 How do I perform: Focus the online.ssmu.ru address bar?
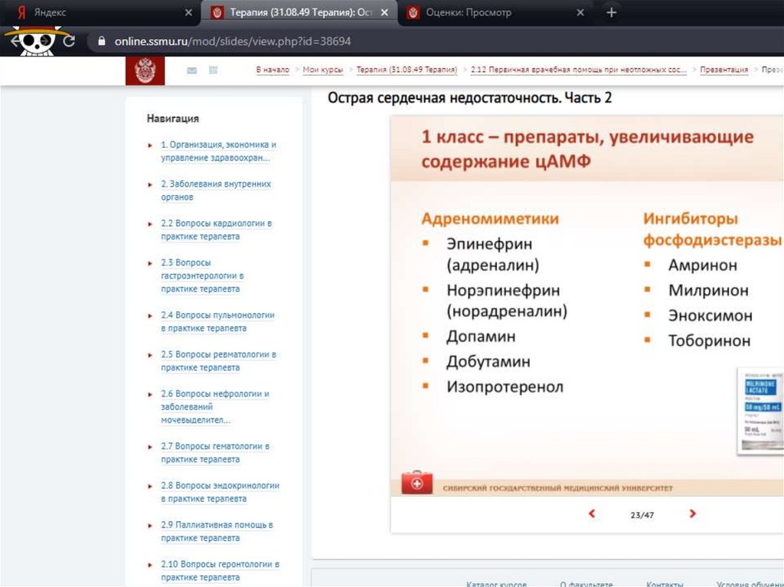435,41
